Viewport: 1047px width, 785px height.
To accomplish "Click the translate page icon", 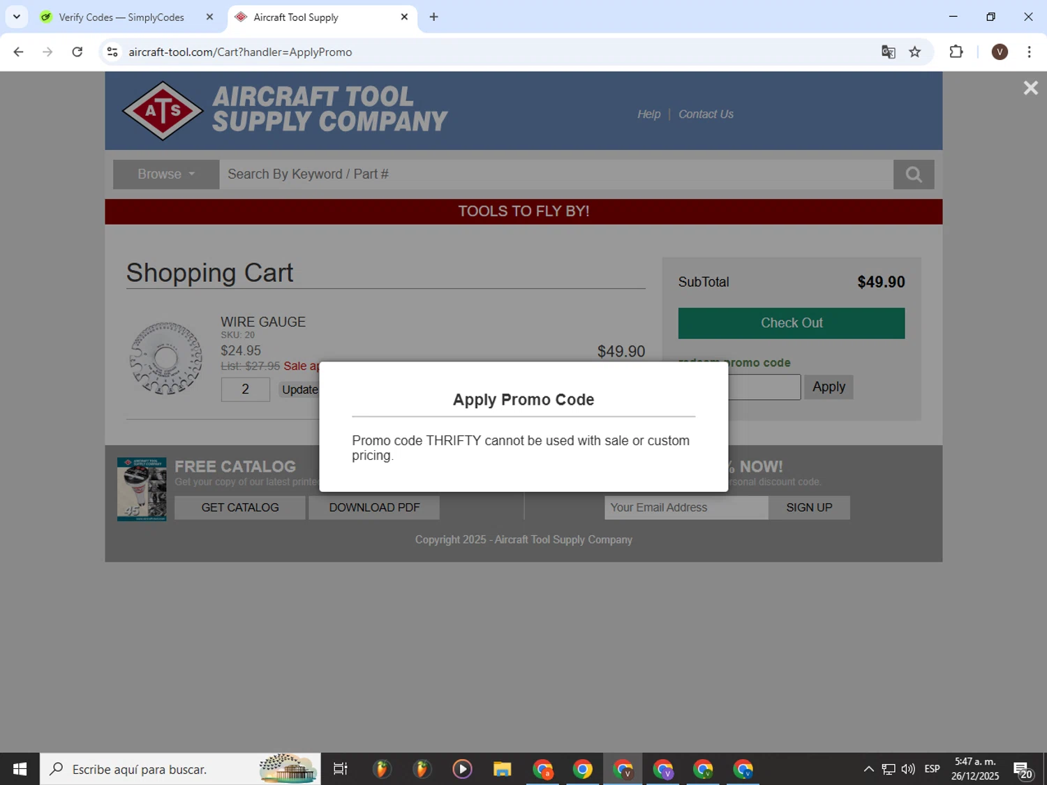I will [888, 52].
